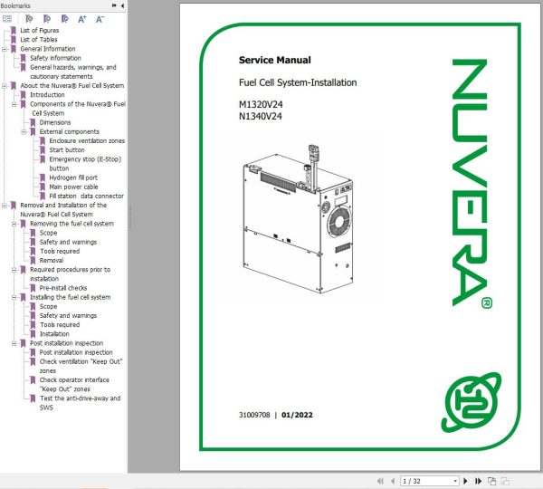543x489 pixels.
Task: Select Installing the fuel cell system bookmark
Action: (x=71, y=297)
